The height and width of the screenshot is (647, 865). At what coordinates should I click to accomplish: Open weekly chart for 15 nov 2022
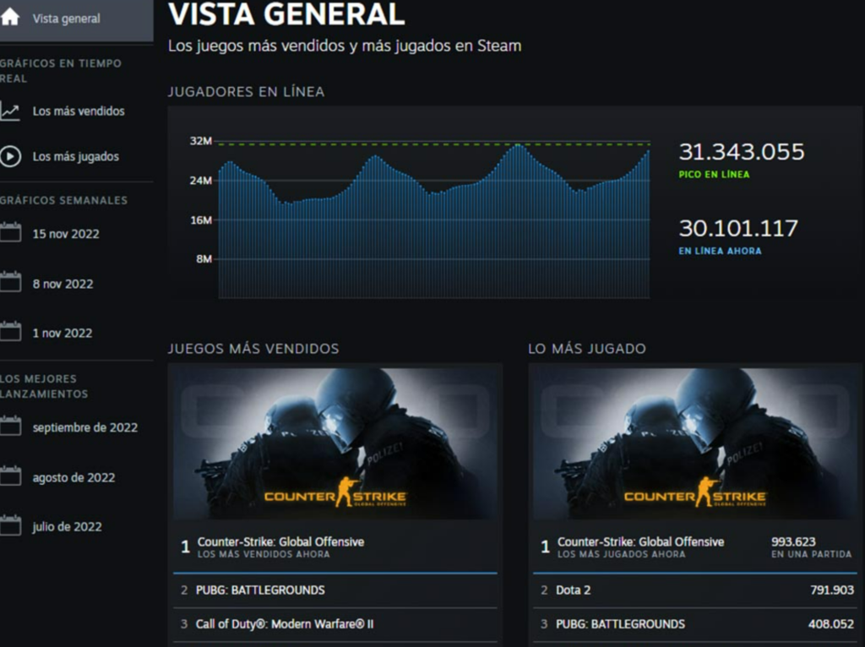coord(65,234)
